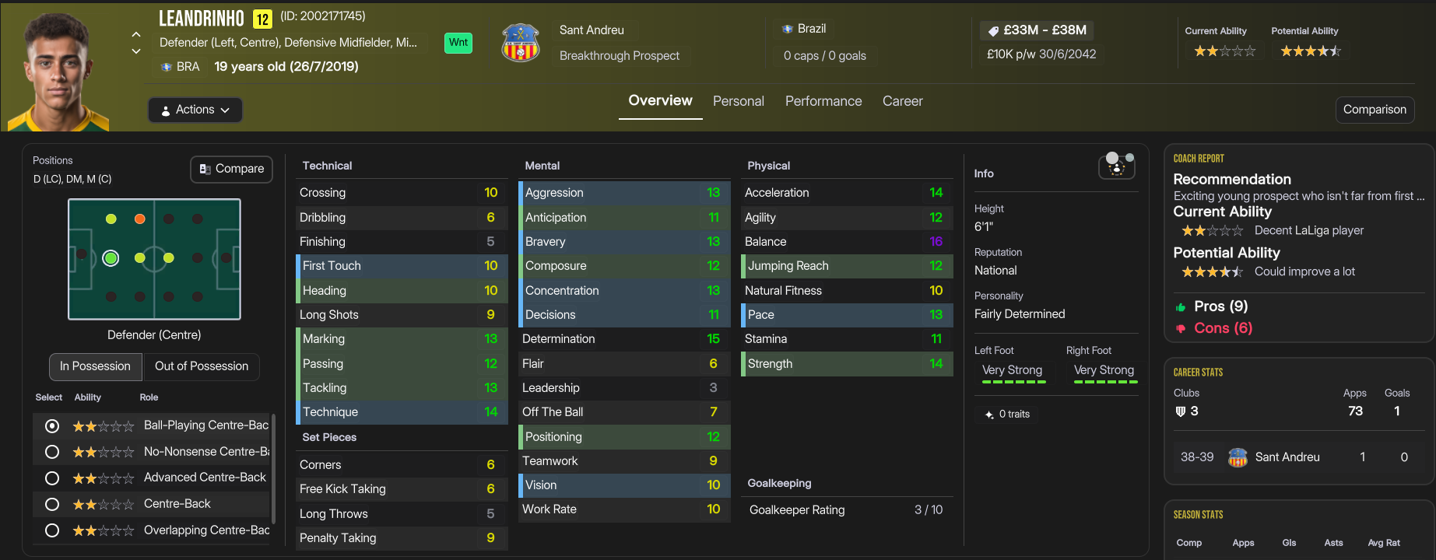Click the Cons thumbs-down icon
The height and width of the screenshot is (560, 1436).
click(1181, 328)
